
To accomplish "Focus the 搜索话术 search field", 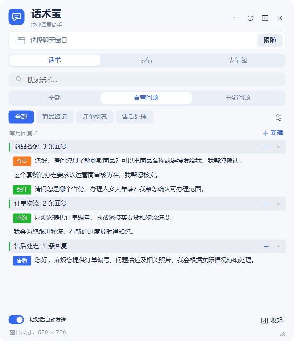I will pyautogui.click(x=147, y=80).
